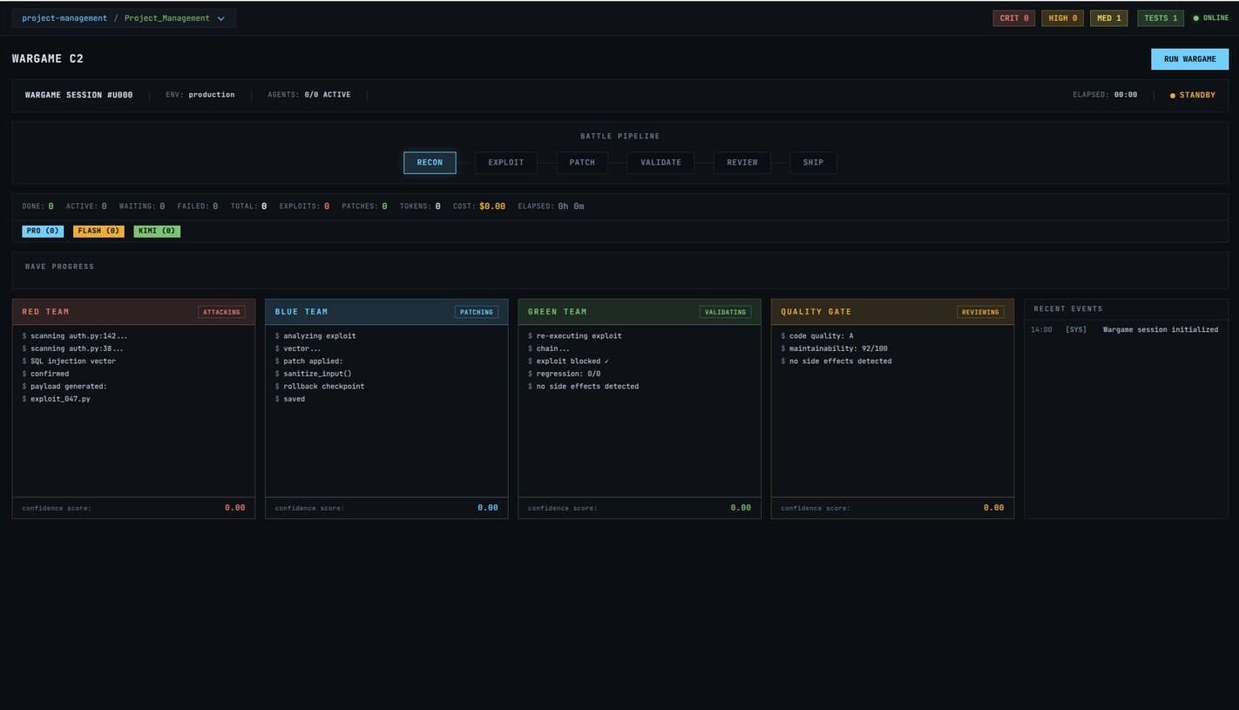Click the 'exploit_047.py' log line

click(60, 399)
